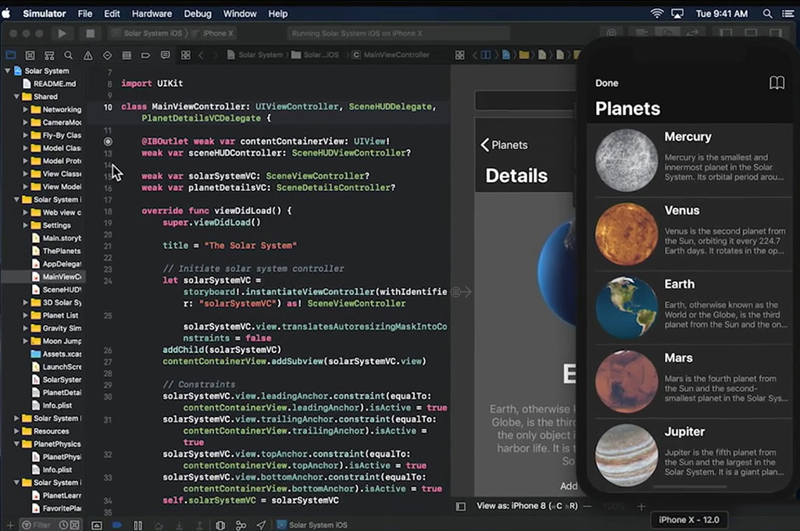Open the Debug menu
This screenshot has width=800, height=531.
pyautogui.click(x=198, y=13)
